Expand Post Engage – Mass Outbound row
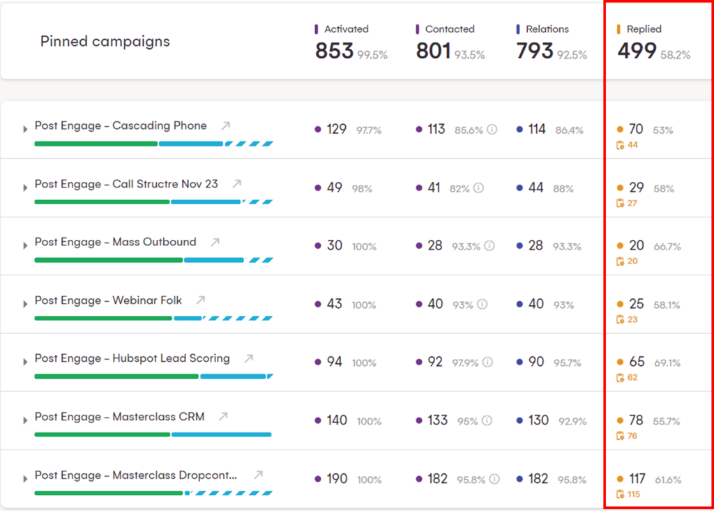 25,245
